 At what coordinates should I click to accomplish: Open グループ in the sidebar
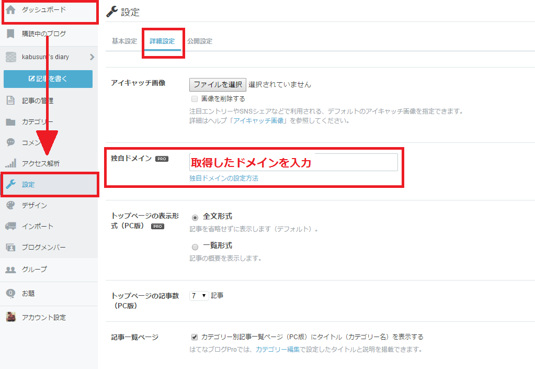pos(49,270)
